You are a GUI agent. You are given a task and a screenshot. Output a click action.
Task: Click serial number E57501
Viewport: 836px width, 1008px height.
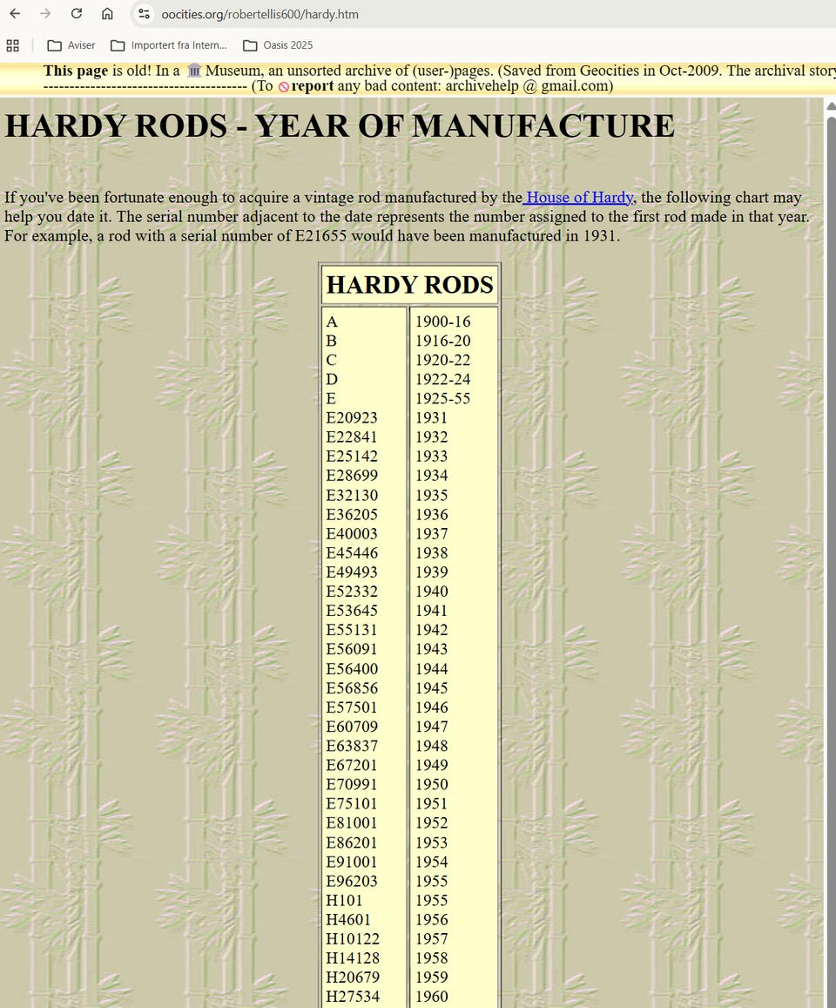352,707
